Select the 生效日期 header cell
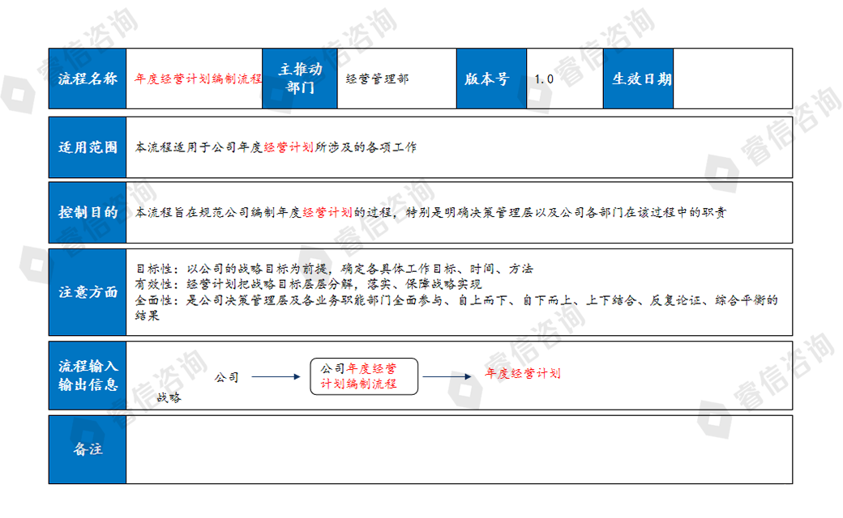Image resolution: width=843 pixels, height=518 pixels. [637, 79]
